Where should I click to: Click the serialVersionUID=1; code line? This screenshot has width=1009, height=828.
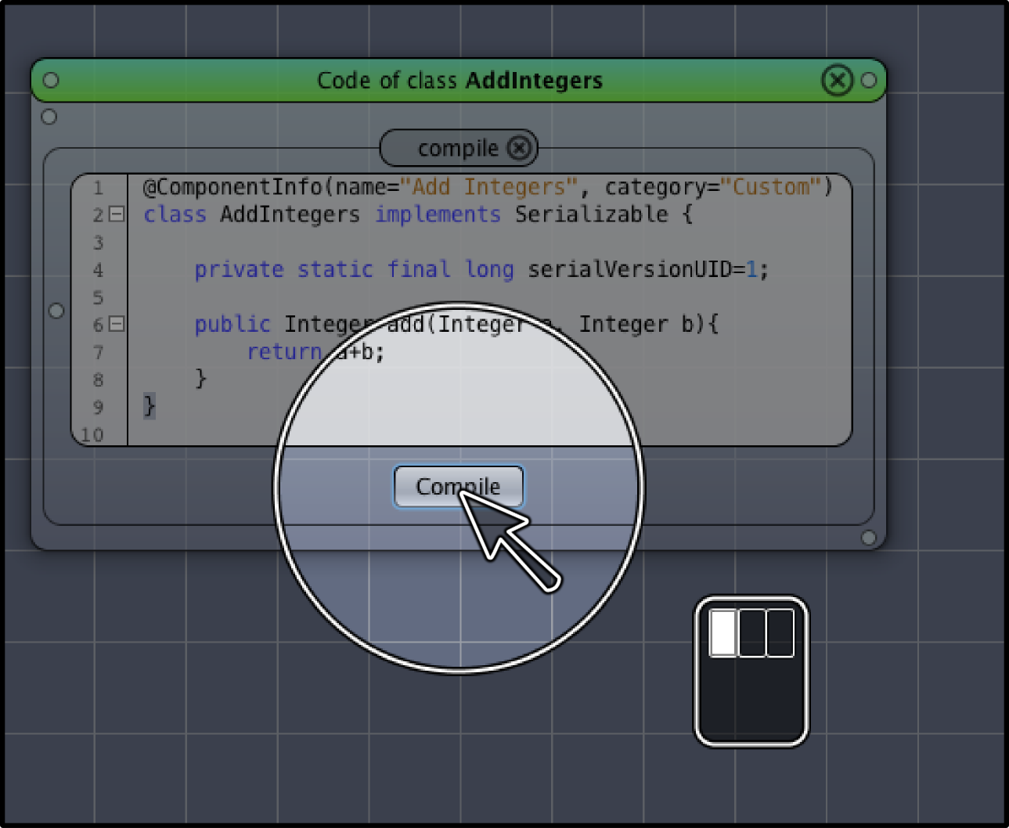[481, 269]
